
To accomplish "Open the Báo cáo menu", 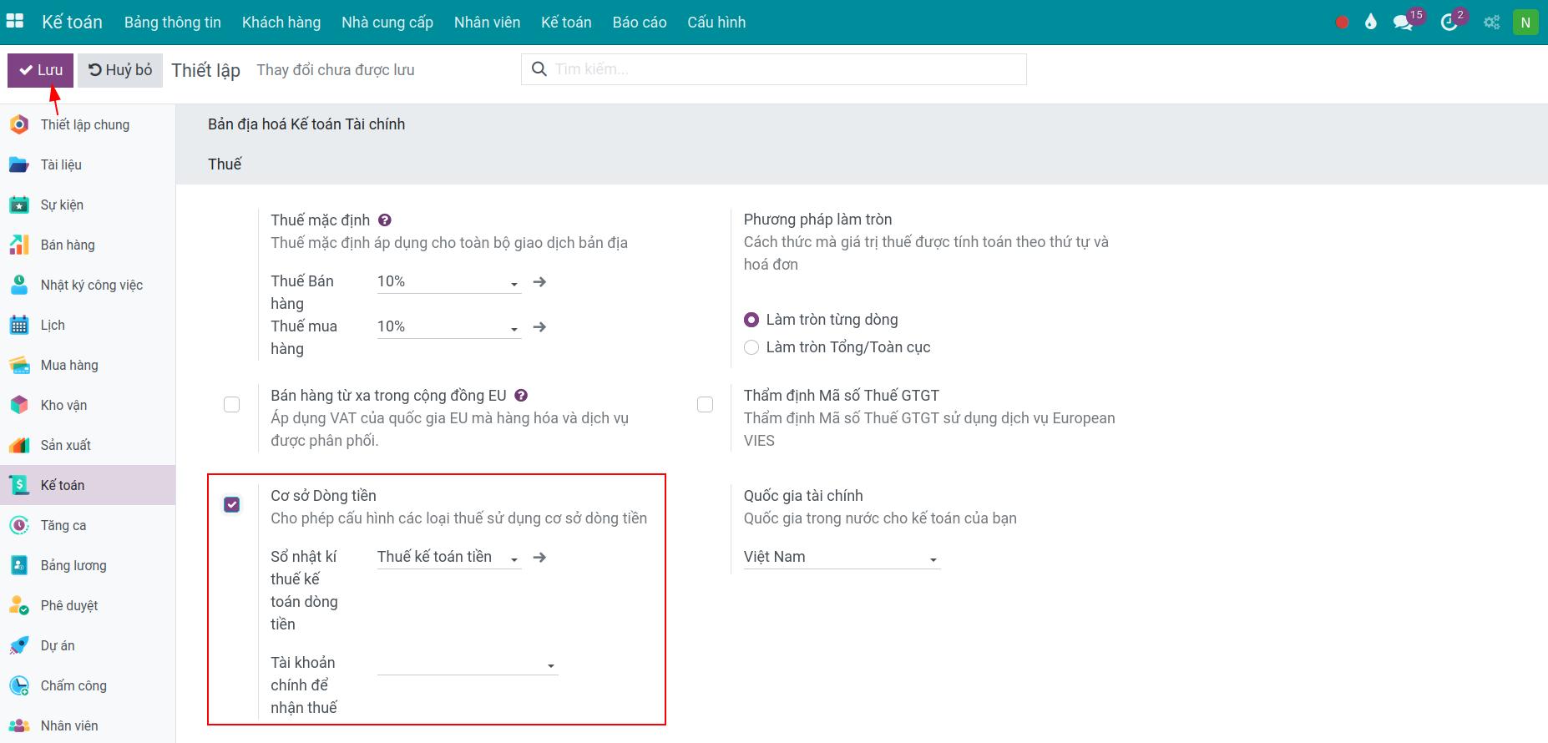I will pos(639,23).
